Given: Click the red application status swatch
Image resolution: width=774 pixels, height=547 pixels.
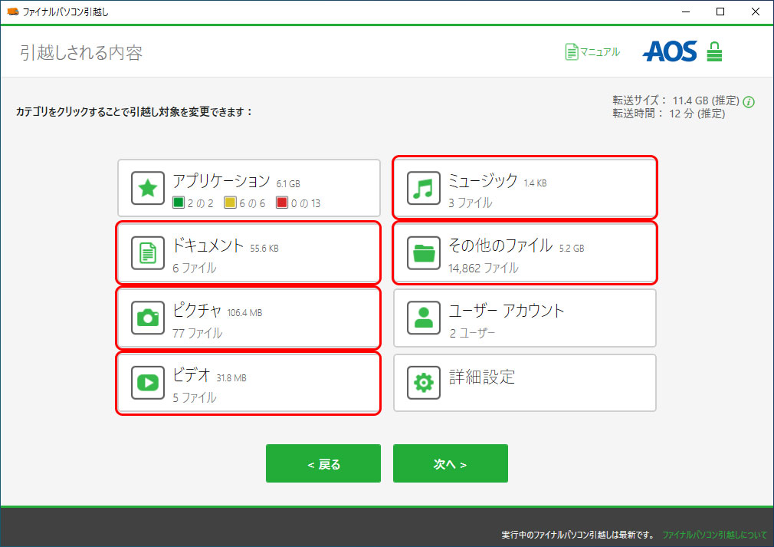Looking at the screenshot, I should [281, 203].
